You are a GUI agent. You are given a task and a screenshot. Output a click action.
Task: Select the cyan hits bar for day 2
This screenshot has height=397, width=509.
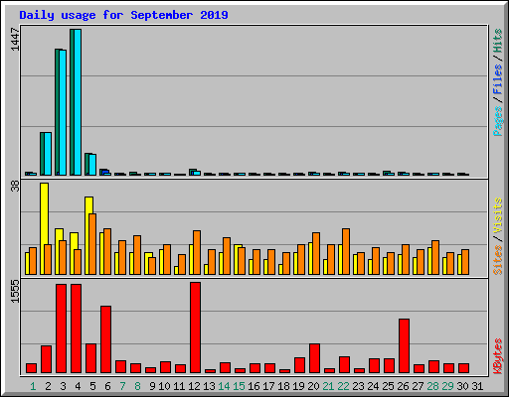(x=48, y=154)
